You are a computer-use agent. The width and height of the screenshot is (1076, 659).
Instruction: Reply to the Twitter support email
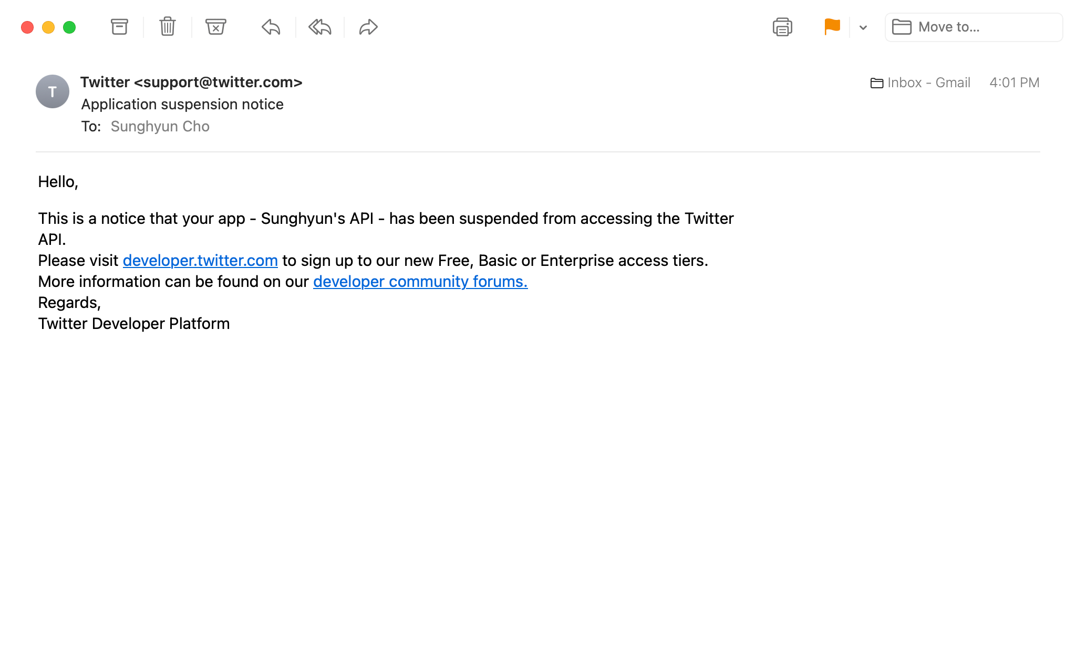pos(271,27)
